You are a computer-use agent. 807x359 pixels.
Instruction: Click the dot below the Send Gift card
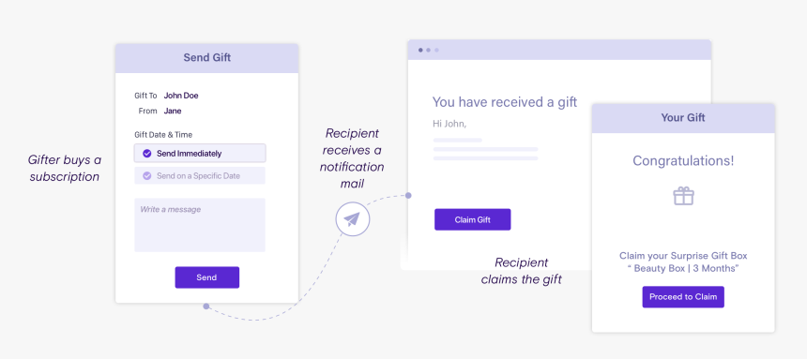tap(206, 307)
